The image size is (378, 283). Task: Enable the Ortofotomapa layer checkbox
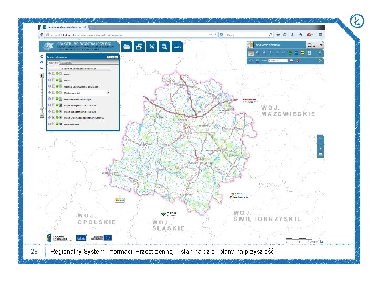[x=53, y=124]
